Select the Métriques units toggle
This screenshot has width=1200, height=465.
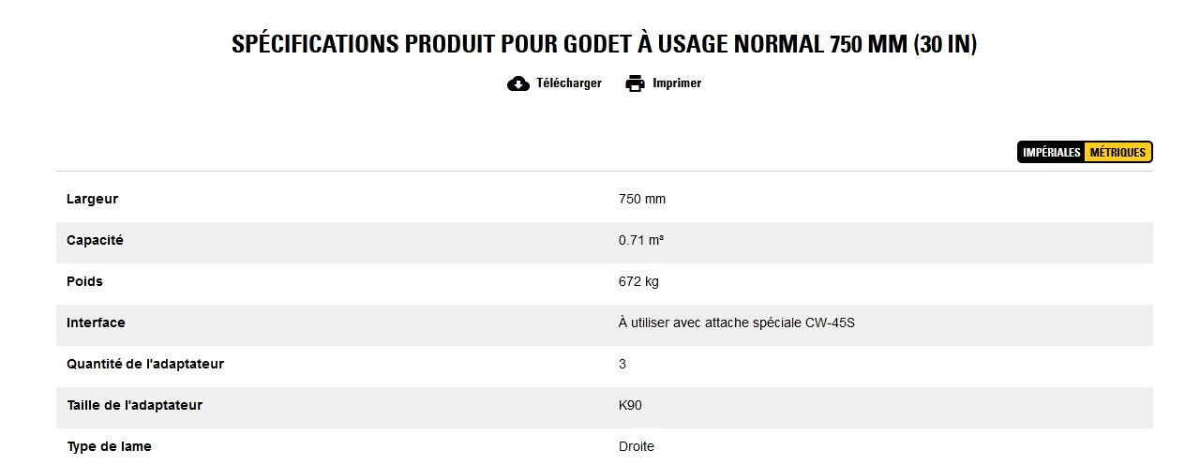(x=1117, y=153)
